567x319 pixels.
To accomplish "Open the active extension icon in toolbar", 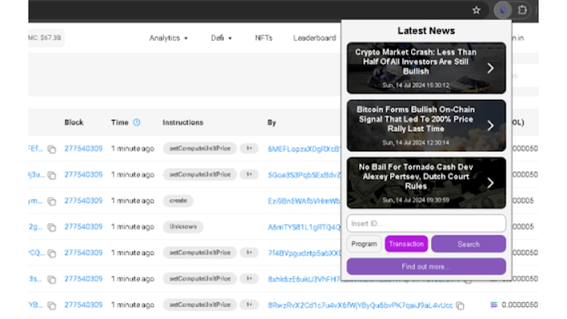I will 502,10.
